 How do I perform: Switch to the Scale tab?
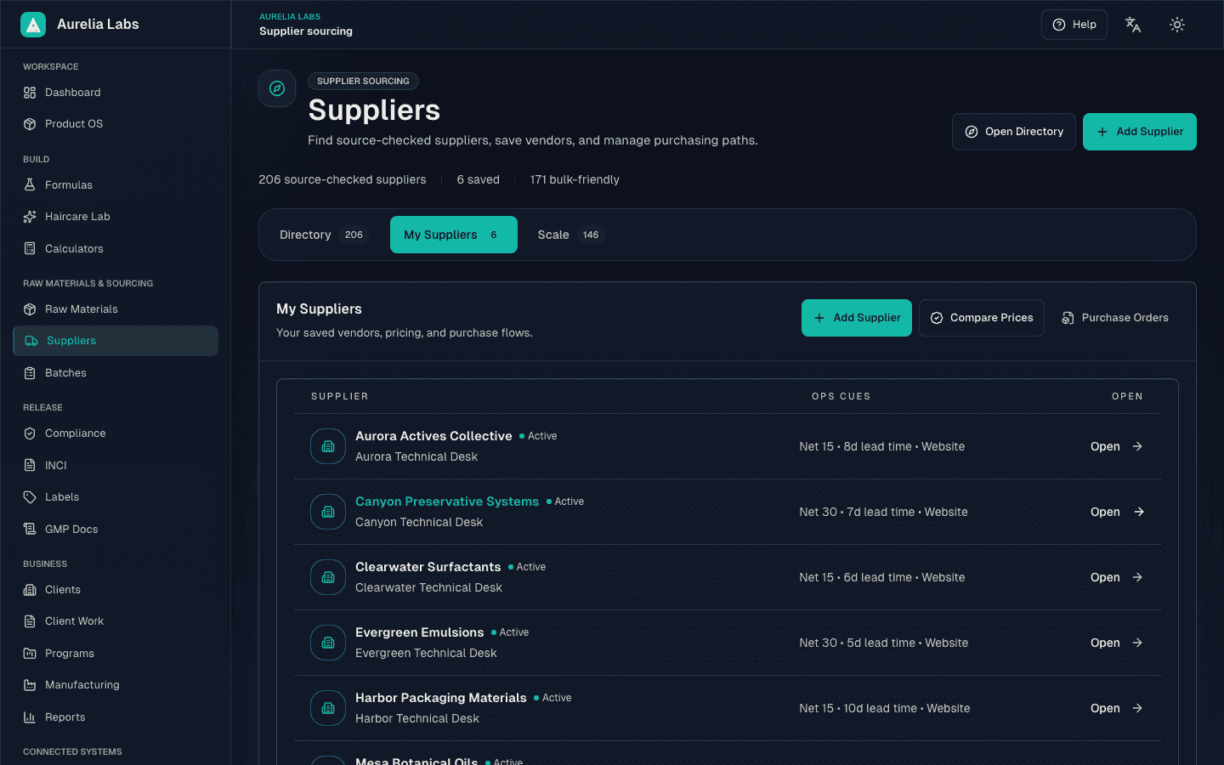569,235
